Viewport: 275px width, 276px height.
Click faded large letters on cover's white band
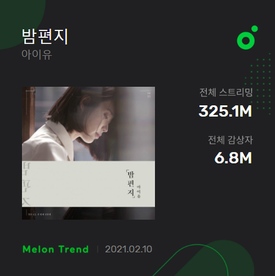(26, 184)
